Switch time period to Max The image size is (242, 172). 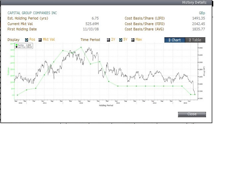pos(133,40)
